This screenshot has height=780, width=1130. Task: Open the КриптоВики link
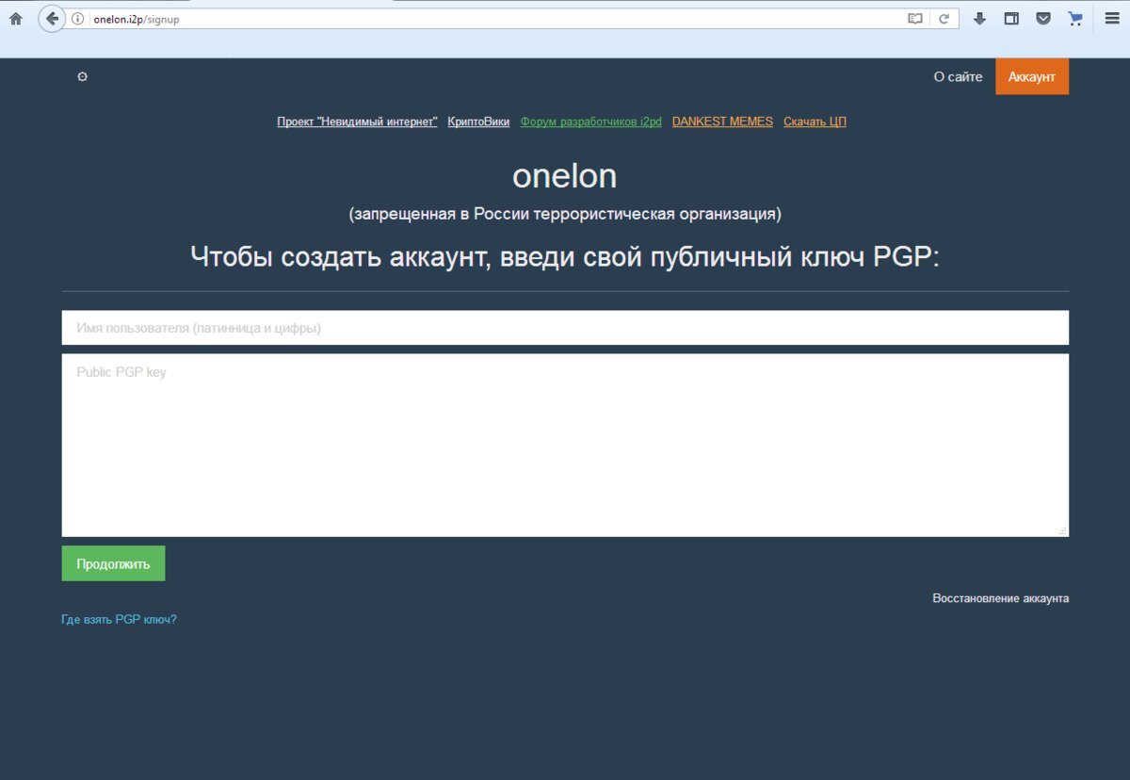[x=478, y=122]
